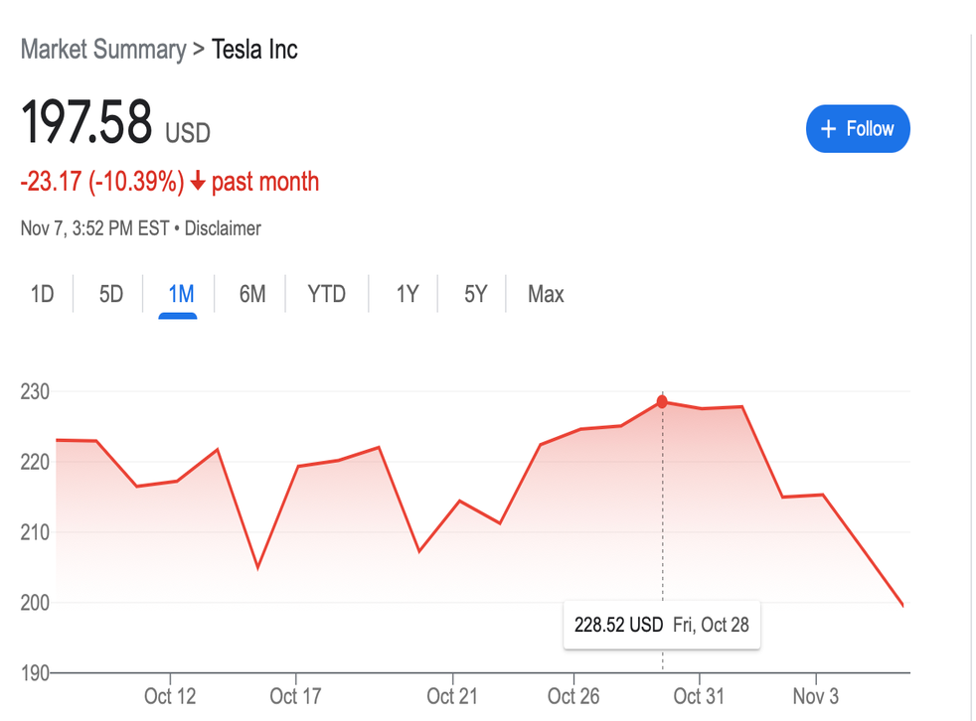Choose the 5Y time range
976x721 pixels.
[x=476, y=294]
